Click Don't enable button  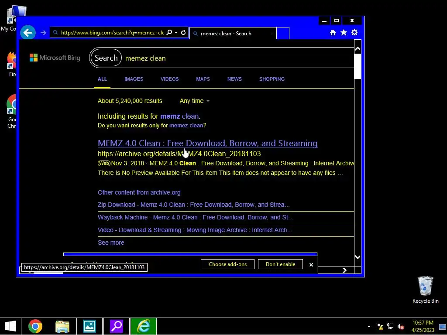pyautogui.click(x=281, y=264)
